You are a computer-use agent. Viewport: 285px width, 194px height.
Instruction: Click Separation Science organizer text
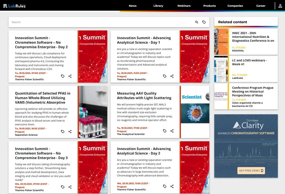26,135
